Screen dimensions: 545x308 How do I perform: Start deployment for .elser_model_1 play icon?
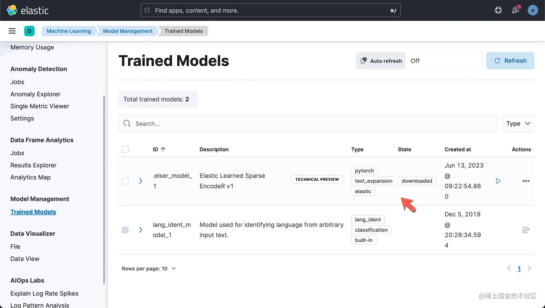[x=498, y=181]
